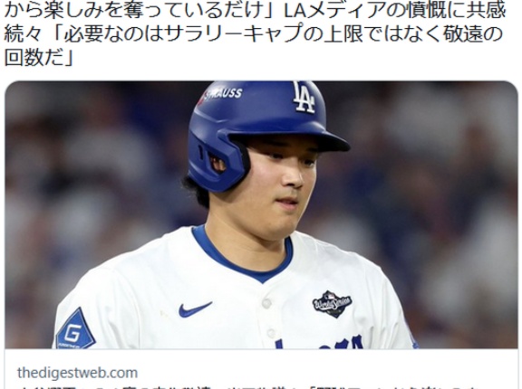The height and width of the screenshot is (389, 522).
Task: Click the blue helmet brim
Action: pyautogui.click(x=288, y=140)
